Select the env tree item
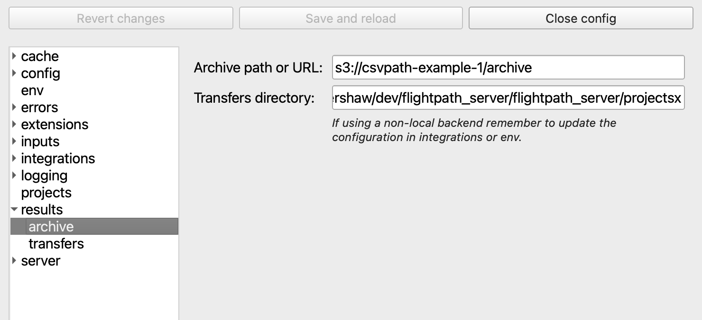The width and height of the screenshot is (702, 320). point(32,90)
